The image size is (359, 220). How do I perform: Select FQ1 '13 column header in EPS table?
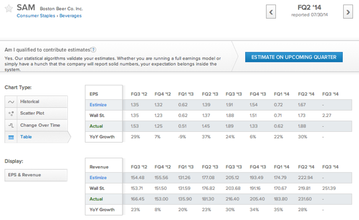186,94
